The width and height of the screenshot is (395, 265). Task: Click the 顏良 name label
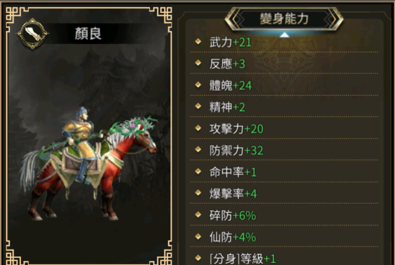tap(88, 34)
